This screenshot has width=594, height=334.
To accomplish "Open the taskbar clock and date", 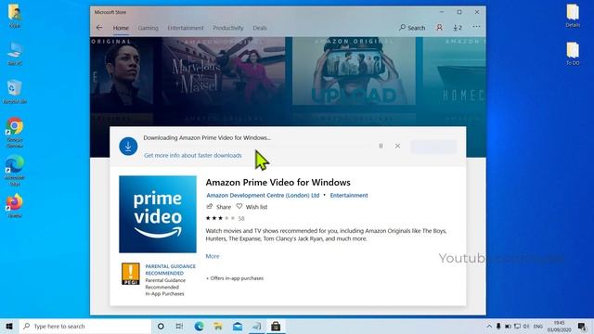I will tap(559, 326).
